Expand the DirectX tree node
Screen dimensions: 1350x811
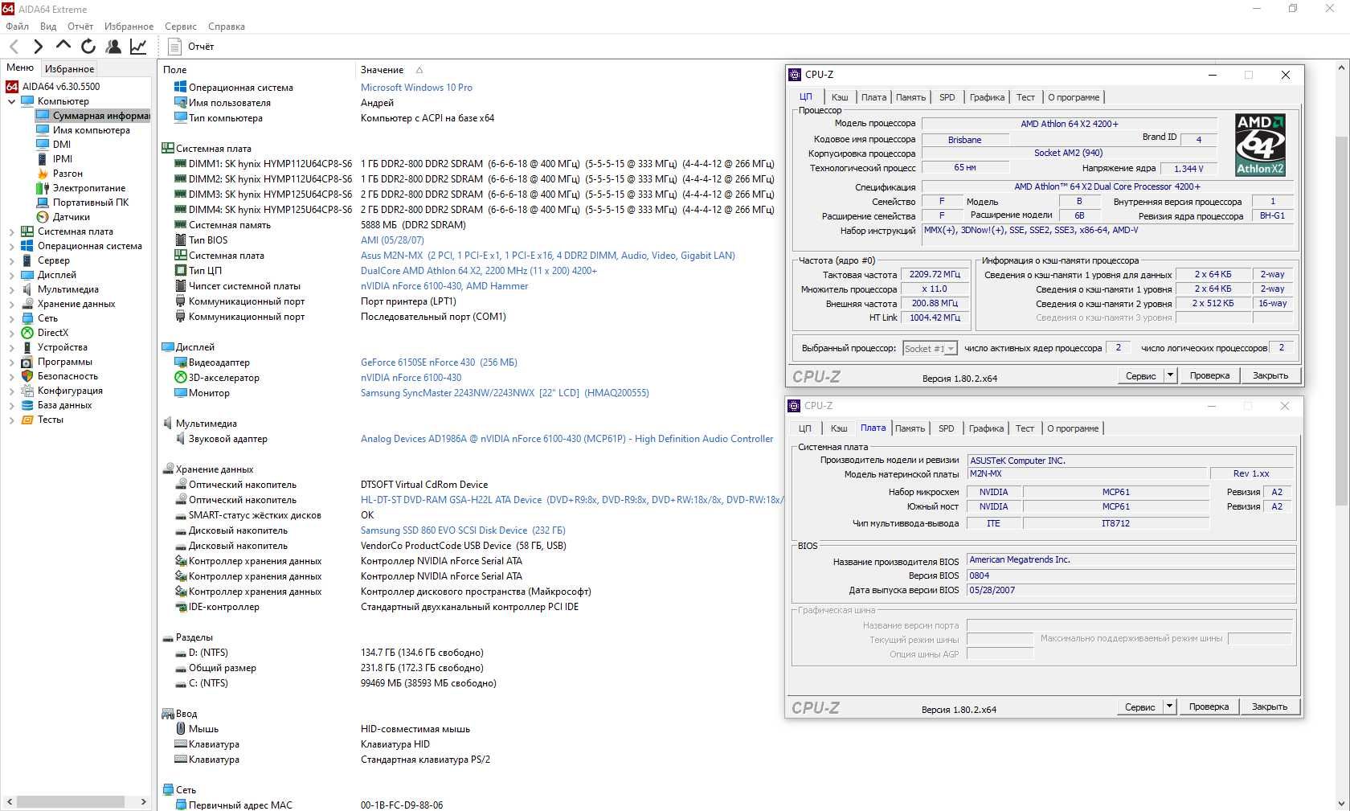[12, 333]
